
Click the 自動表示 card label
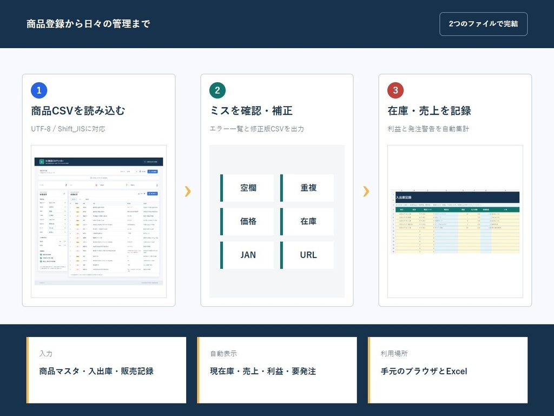pyautogui.click(x=223, y=353)
